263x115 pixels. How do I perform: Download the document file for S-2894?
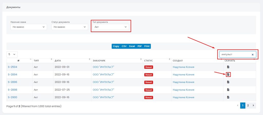(x=228, y=74)
